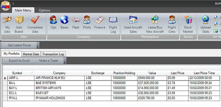This screenshot has width=221, height=107.
Task: Click EASYJET company cell
Action: (x=59, y=93)
